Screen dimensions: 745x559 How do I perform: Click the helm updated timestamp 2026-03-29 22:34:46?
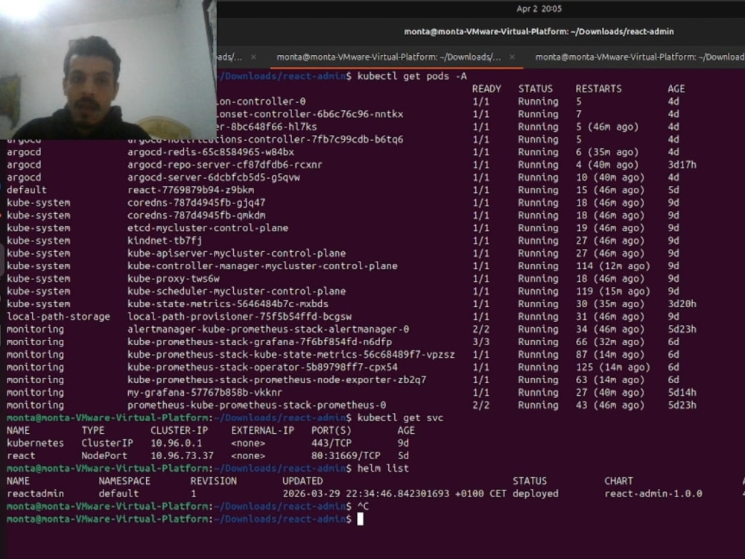coord(366,493)
